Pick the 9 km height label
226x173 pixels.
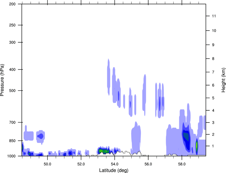coord(213,45)
